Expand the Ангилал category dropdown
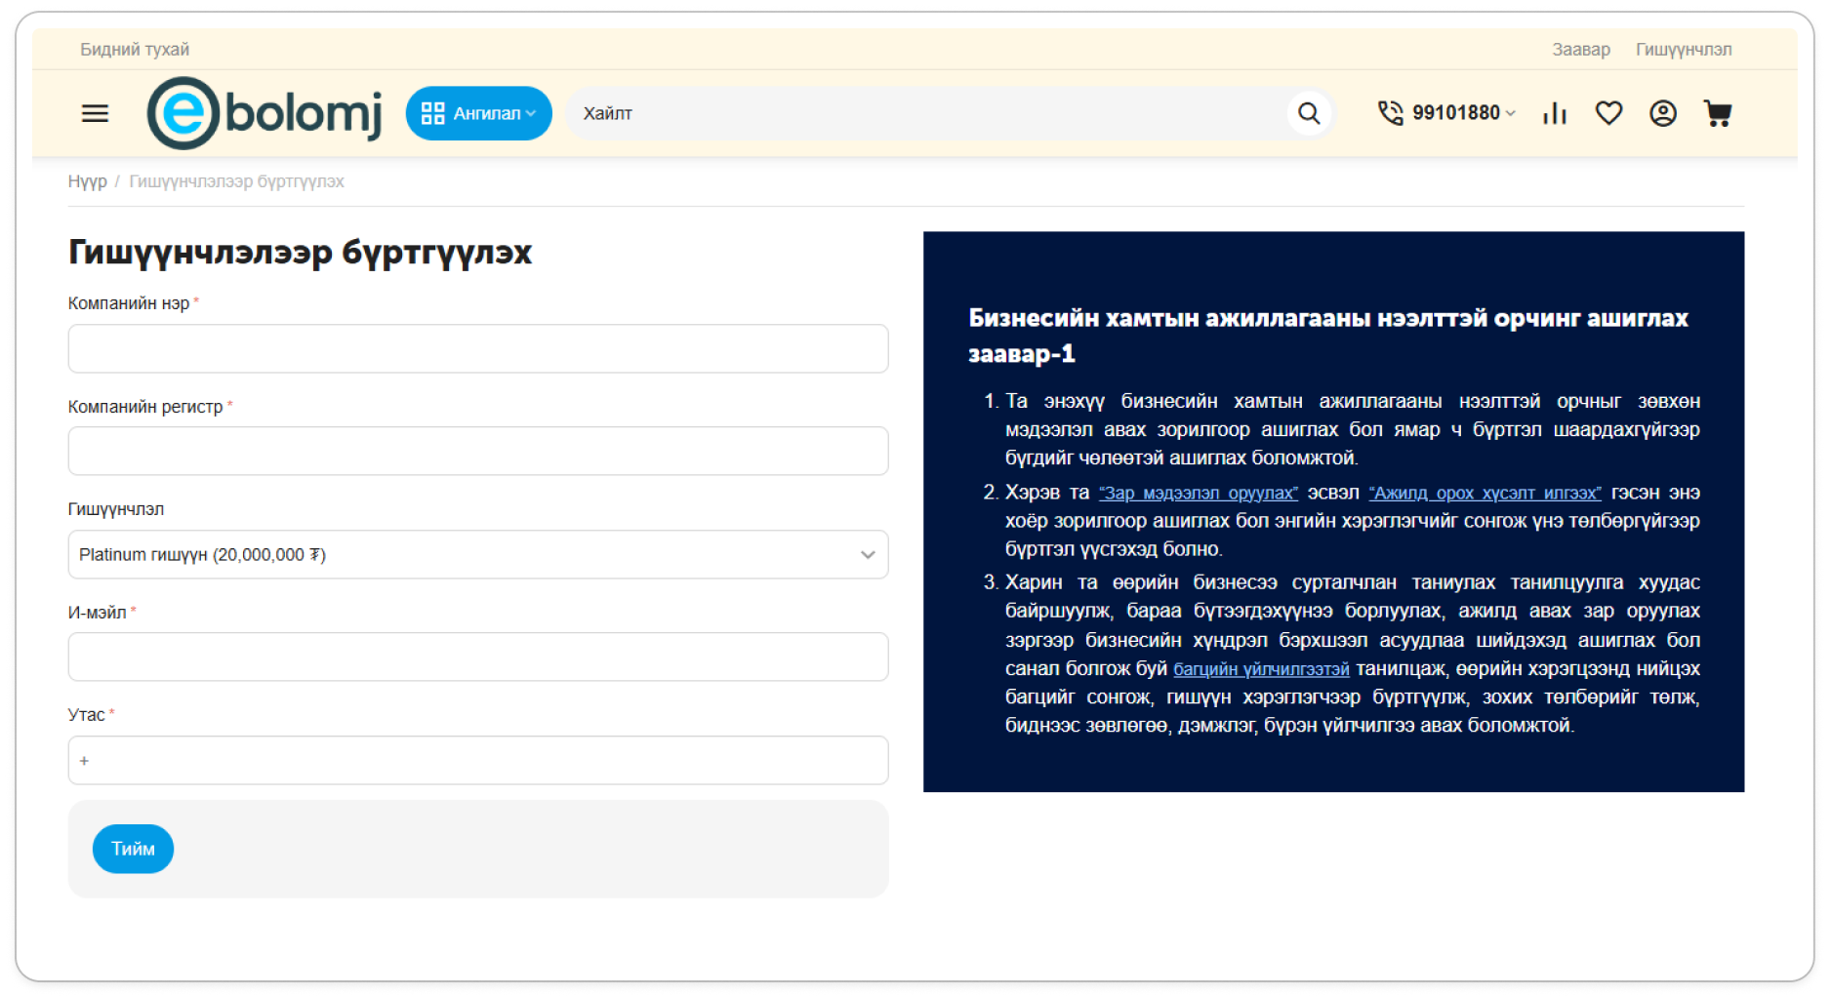The width and height of the screenshot is (1831, 996). tap(478, 113)
